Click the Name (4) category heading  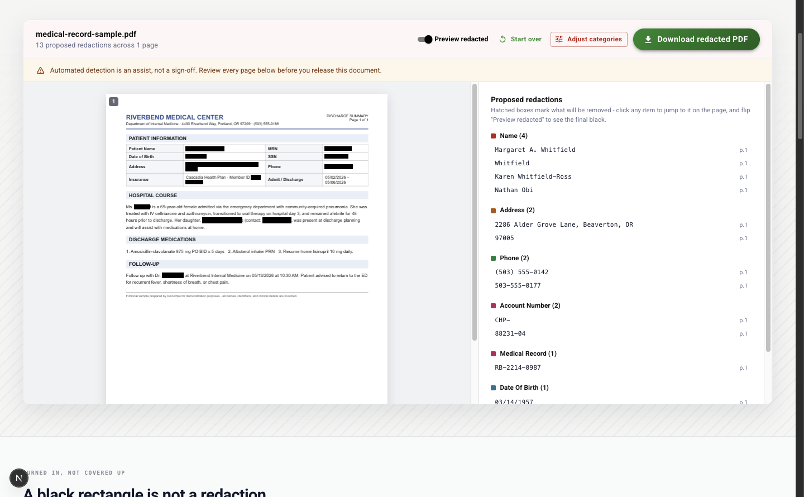click(x=514, y=136)
